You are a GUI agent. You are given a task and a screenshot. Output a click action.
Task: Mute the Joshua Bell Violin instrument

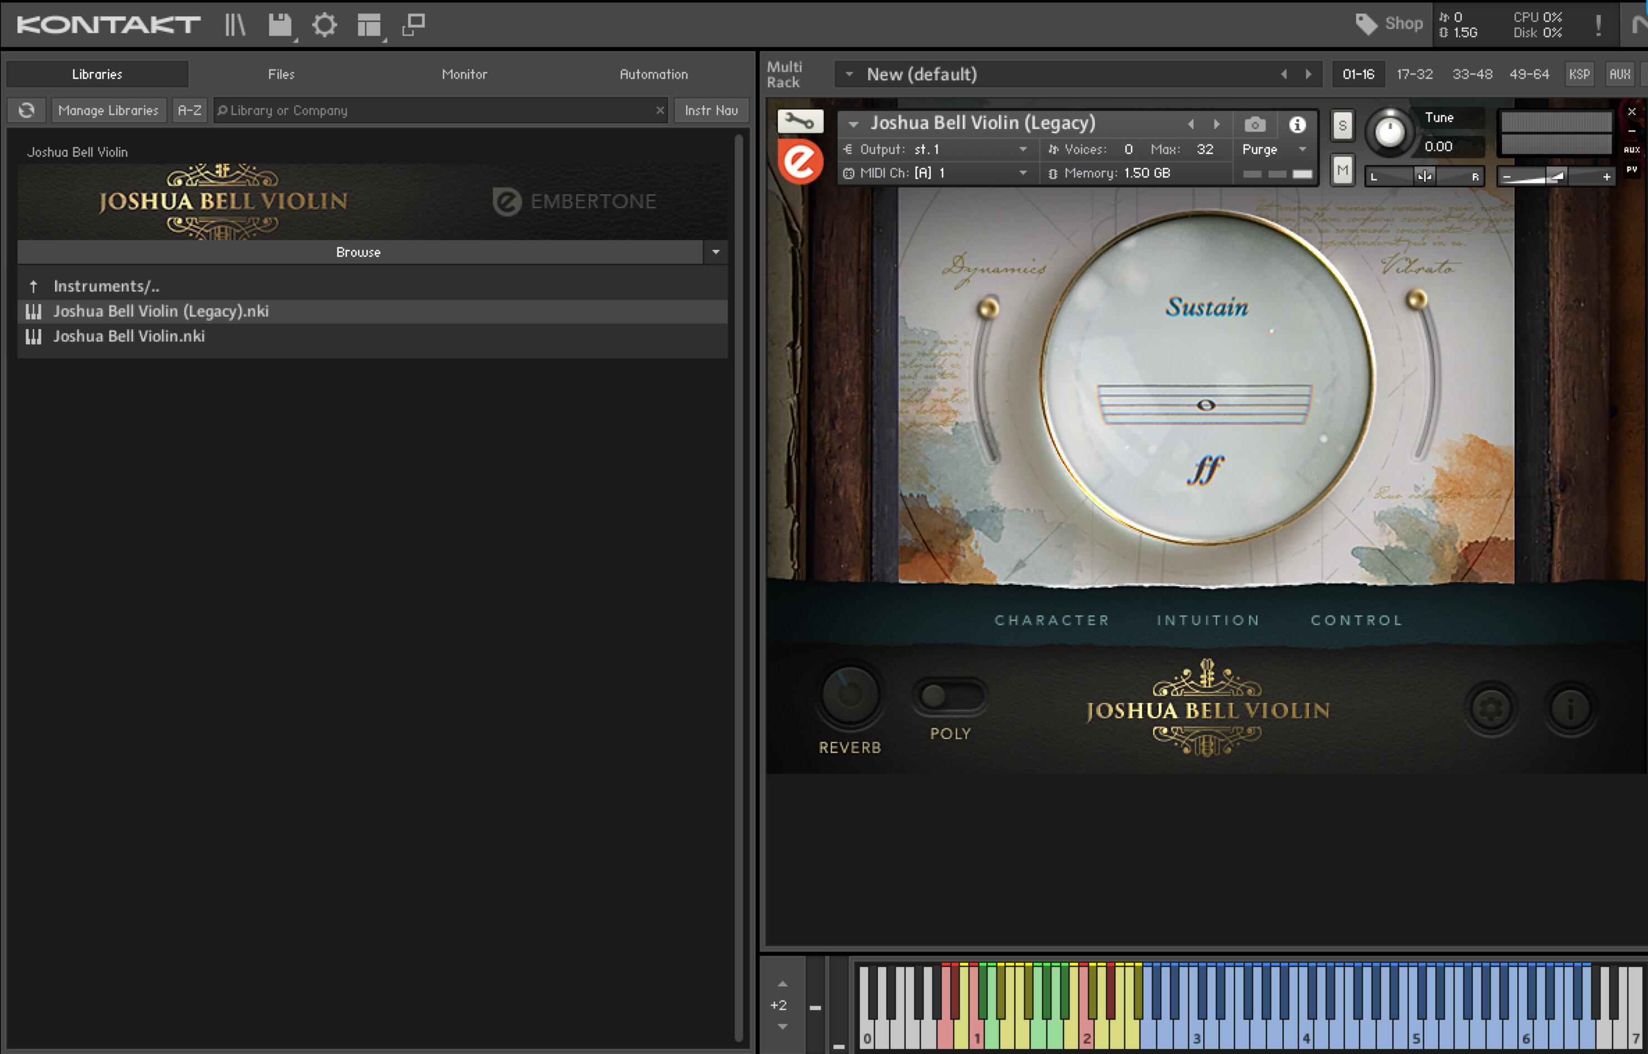click(x=1342, y=170)
